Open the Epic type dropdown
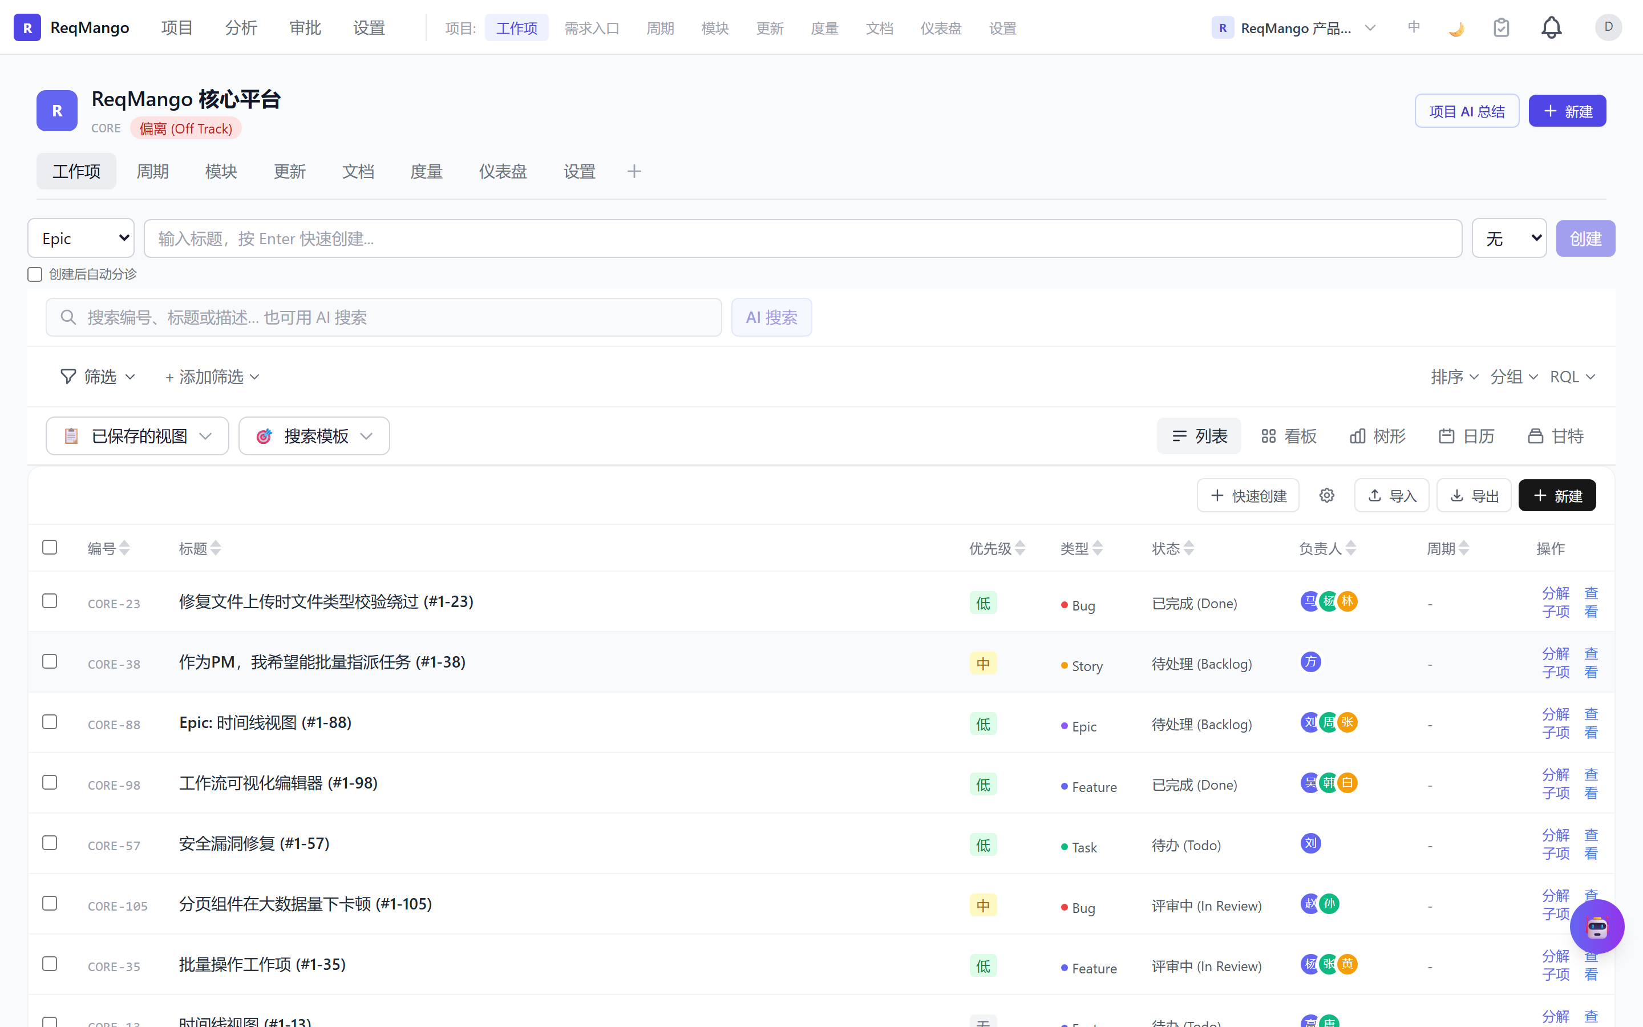 (x=81, y=238)
